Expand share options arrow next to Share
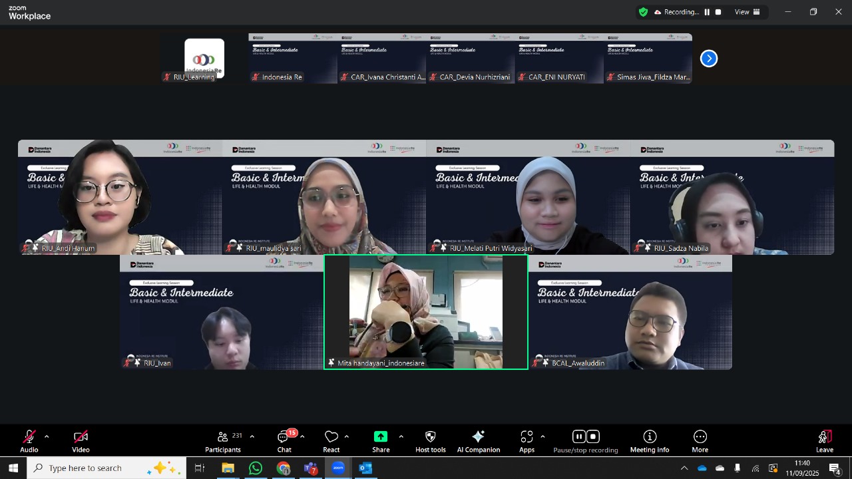Screen dimensions: 852x479 click(x=401, y=437)
